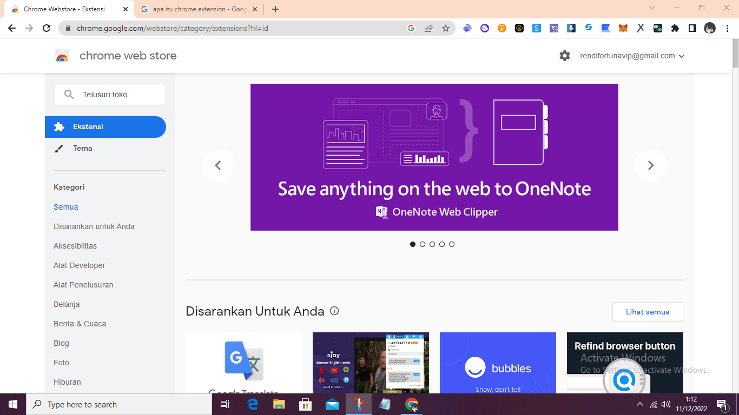This screenshot has width=739, height=415.
Task: Select the second carousel dot
Action: [423, 244]
